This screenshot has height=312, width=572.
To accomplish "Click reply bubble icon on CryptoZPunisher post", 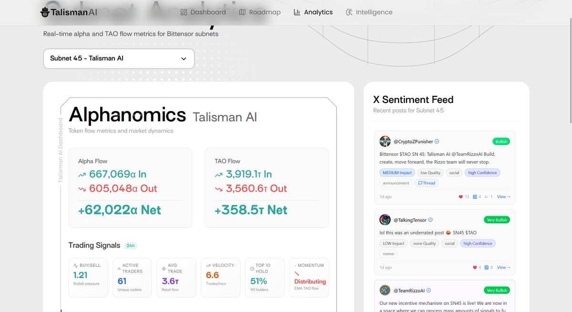I will [486, 197].
